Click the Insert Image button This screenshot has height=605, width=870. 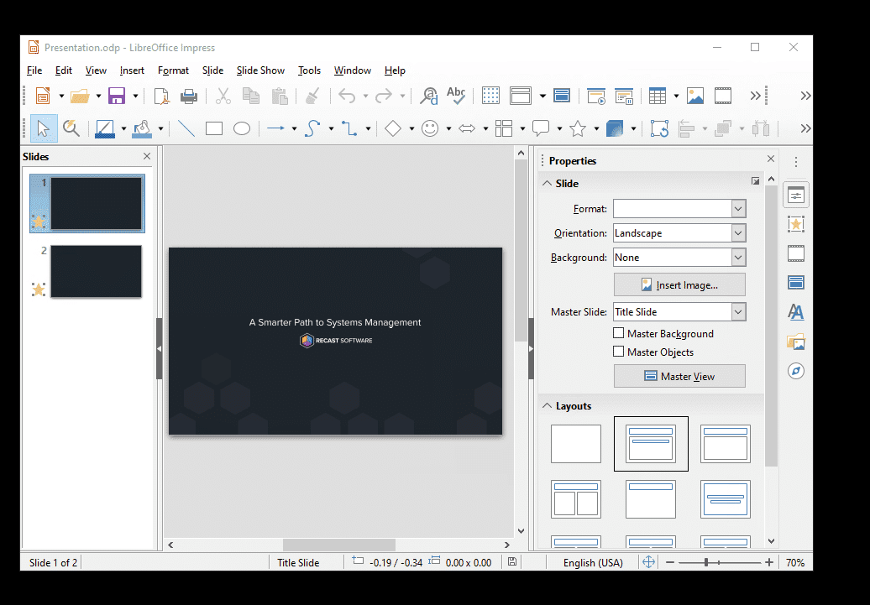(679, 284)
